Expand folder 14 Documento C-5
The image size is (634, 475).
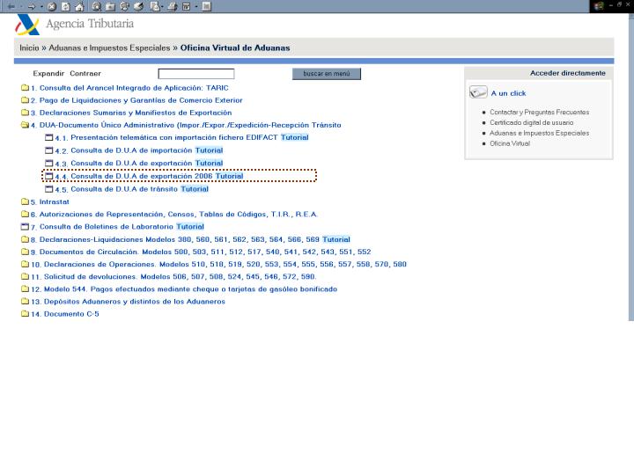coord(25,315)
